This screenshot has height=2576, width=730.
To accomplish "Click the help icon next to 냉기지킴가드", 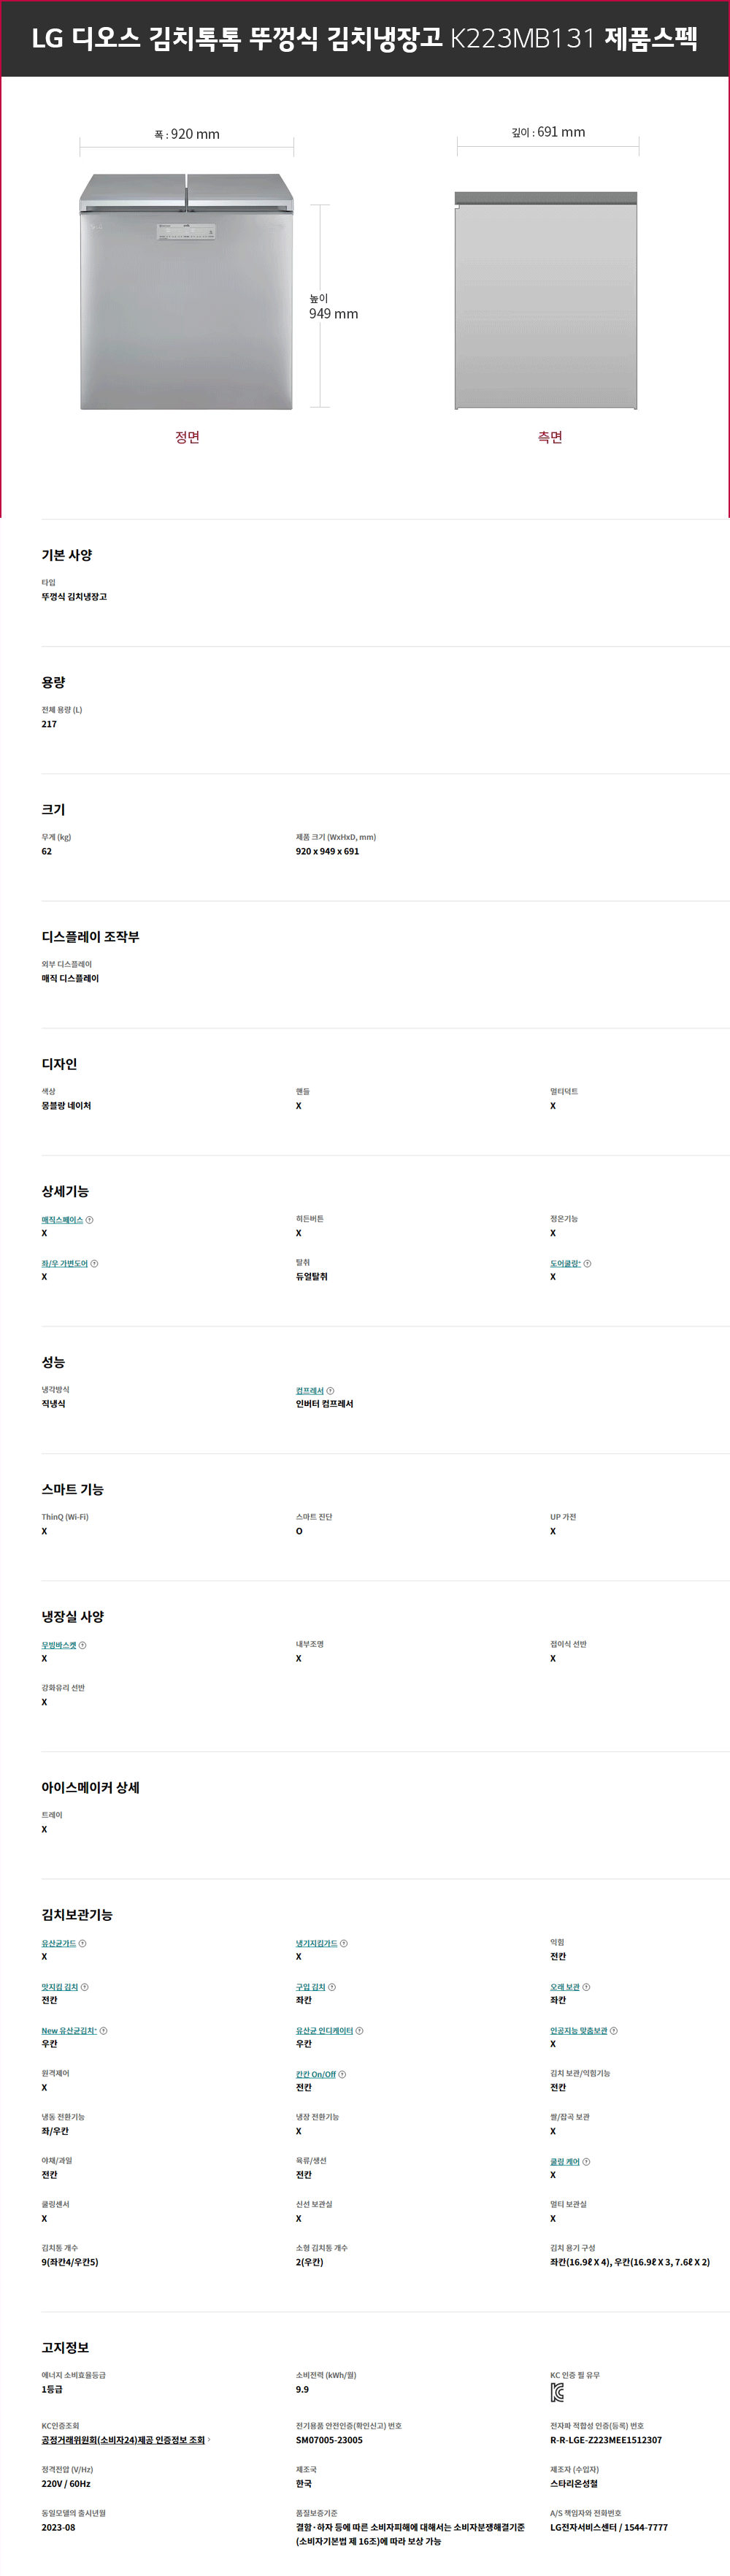I will [344, 1943].
